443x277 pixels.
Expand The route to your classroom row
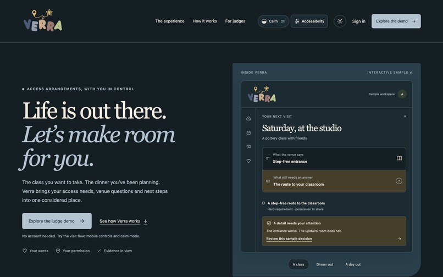(x=334, y=181)
